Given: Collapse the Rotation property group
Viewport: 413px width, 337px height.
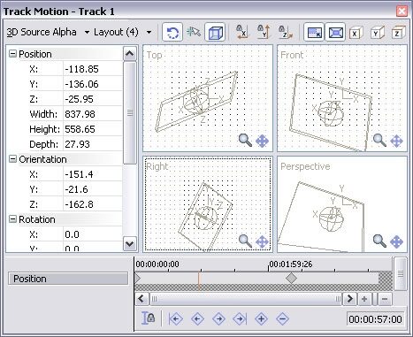Looking at the screenshot, I should coord(12,219).
